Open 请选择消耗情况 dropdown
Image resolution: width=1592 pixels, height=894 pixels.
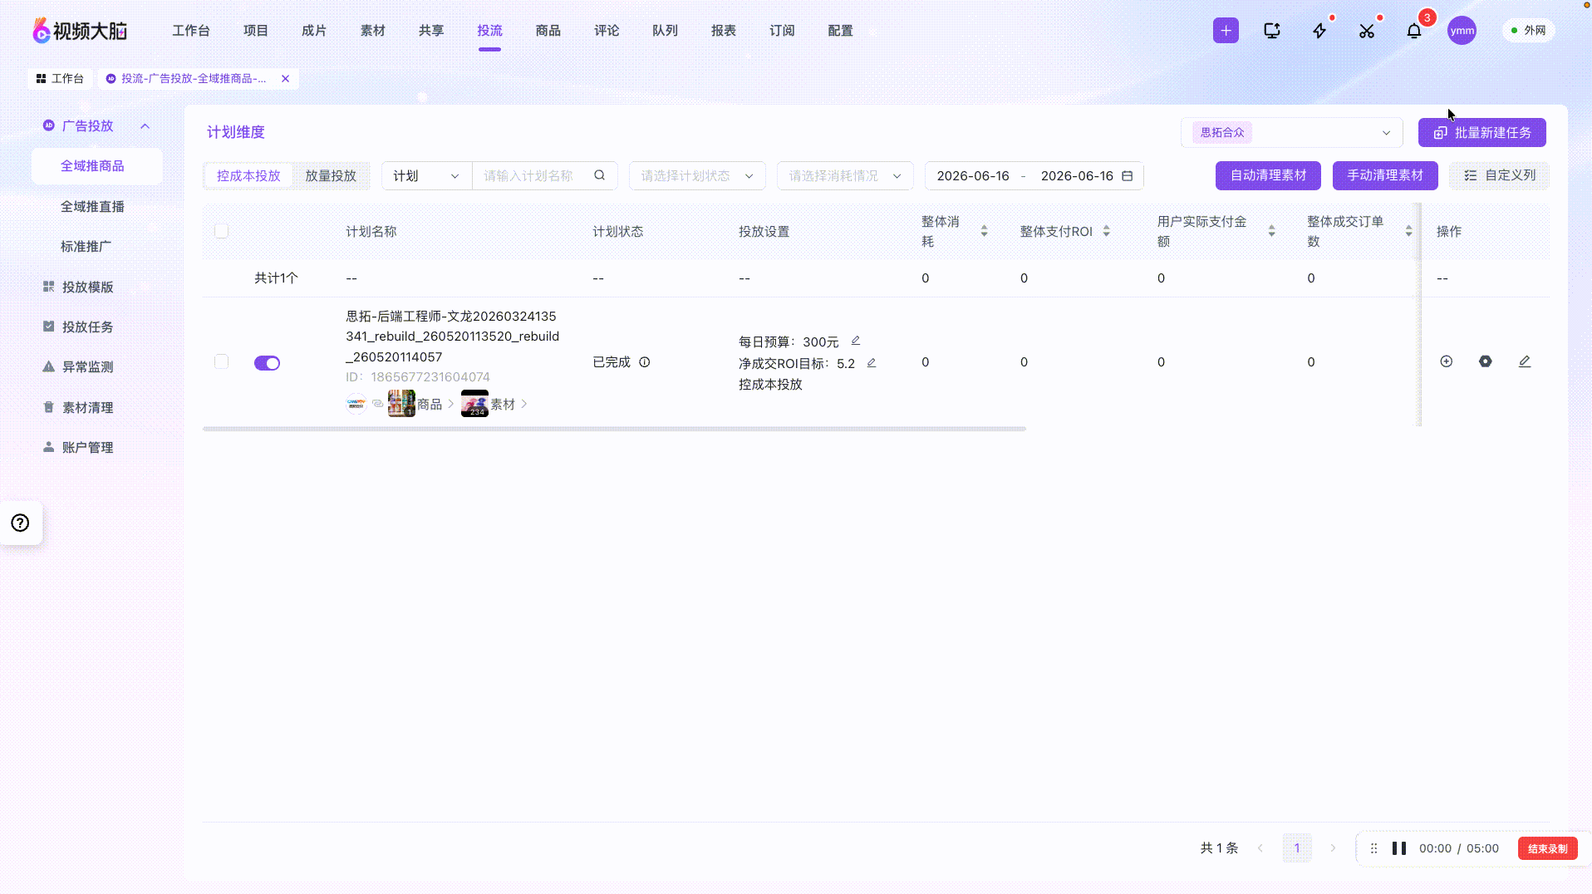pyautogui.click(x=844, y=176)
